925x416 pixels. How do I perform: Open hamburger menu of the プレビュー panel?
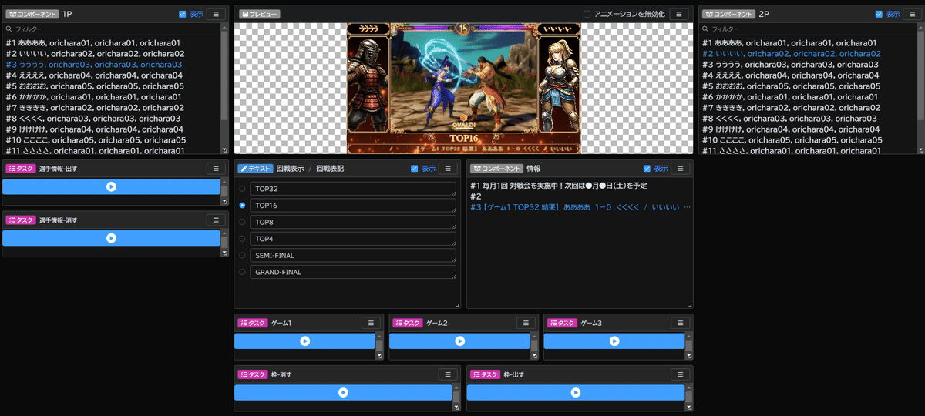(678, 14)
